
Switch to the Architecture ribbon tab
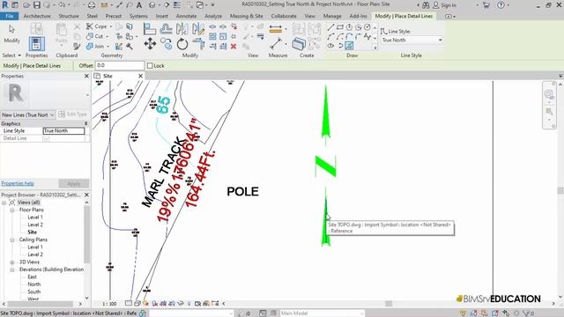pos(37,16)
